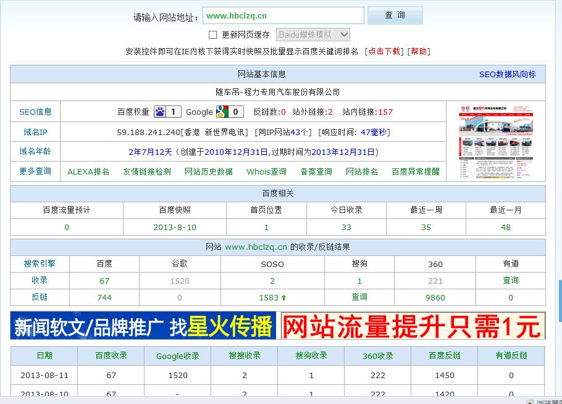Viewport: 562px width, 404px height.
Task: Click the green up arrow beside 1583
Action: pyautogui.click(x=283, y=298)
